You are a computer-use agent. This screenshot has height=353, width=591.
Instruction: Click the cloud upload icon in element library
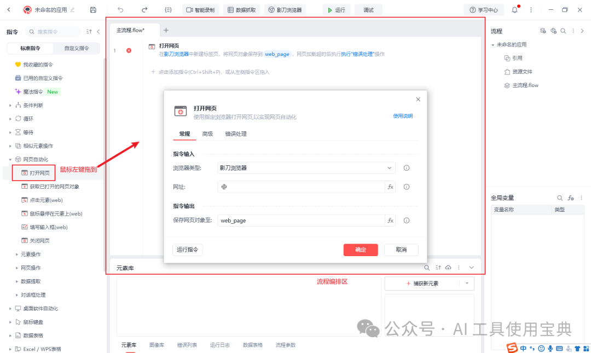point(448,268)
